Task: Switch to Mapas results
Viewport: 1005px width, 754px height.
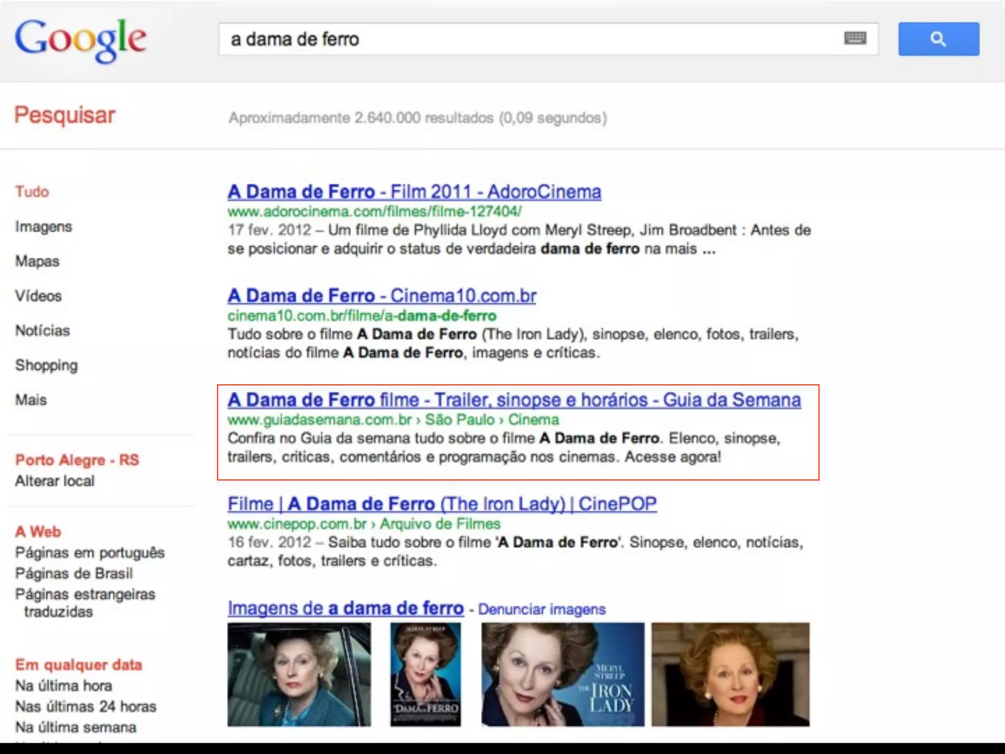Action: (x=37, y=261)
